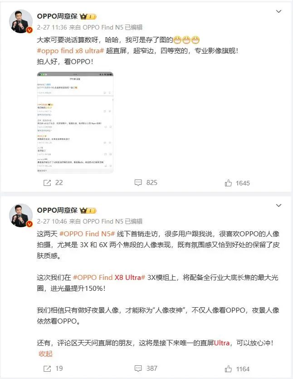293x379 pixels.
Task: Open attached screenshot image in first post
Action: coord(75,122)
